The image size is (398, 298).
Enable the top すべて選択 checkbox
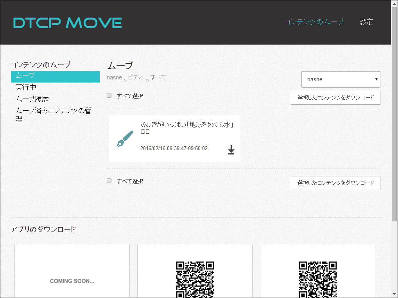pyautogui.click(x=109, y=95)
